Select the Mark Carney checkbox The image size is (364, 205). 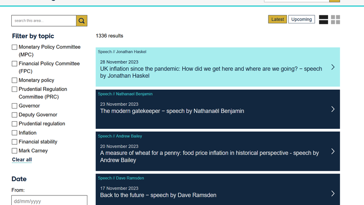point(14,151)
